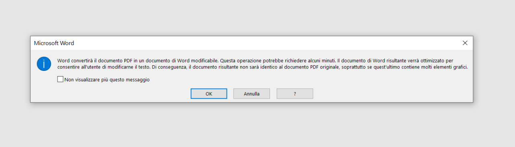Close the Microsoft Word dialog with X
Screen dimensions: 515x147
click(x=465, y=43)
